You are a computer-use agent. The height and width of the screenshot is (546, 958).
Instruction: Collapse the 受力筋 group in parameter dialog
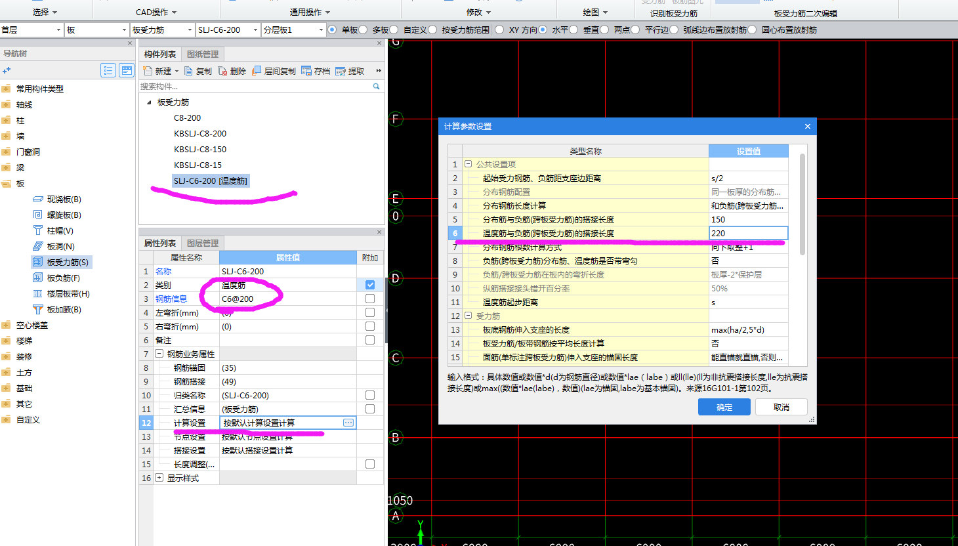(x=468, y=316)
